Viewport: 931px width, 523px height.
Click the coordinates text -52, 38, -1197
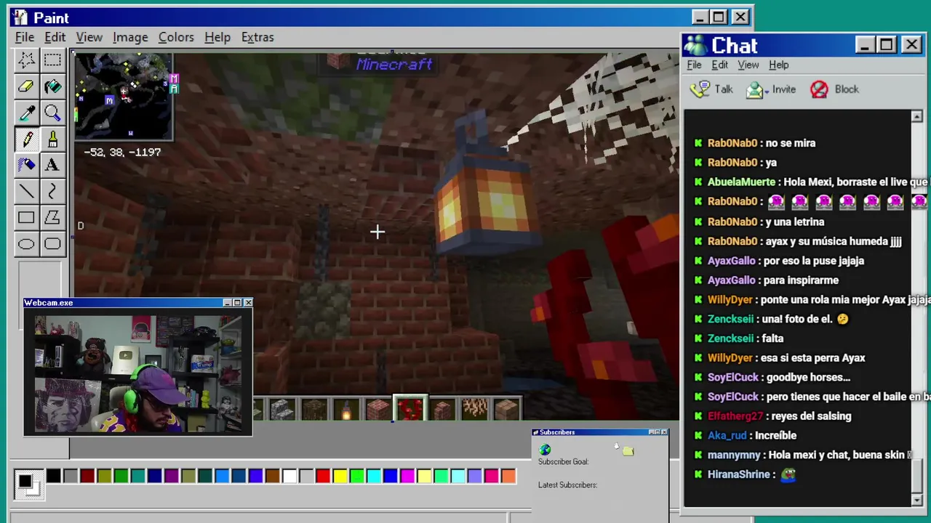tap(122, 152)
